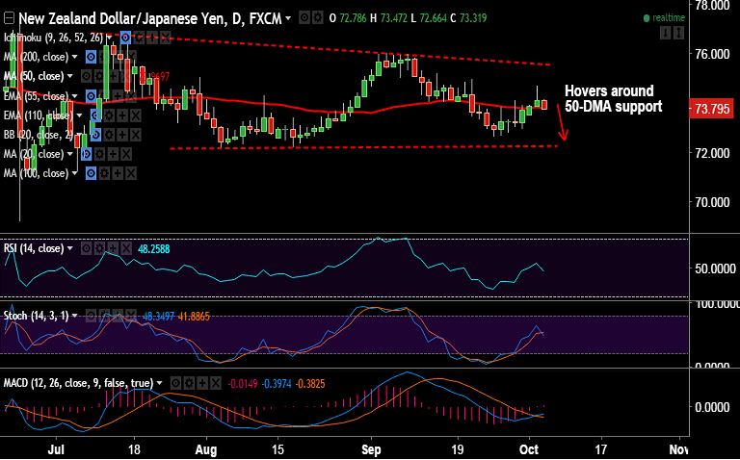This screenshot has width=740, height=460.
Task: Remove the Stoch indicator with its X icon
Action: [x=131, y=316]
